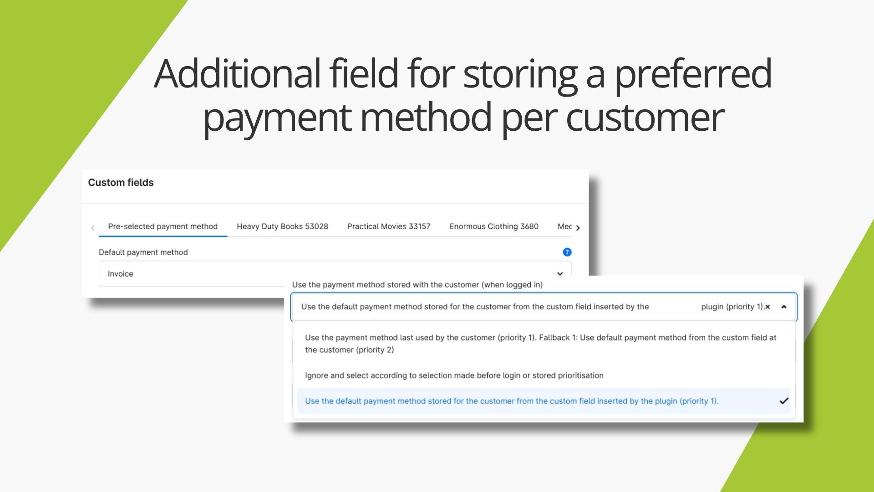Select 'Ignore and select according to selection' option
The width and height of the screenshot is (874, 492).
point(454,375)
